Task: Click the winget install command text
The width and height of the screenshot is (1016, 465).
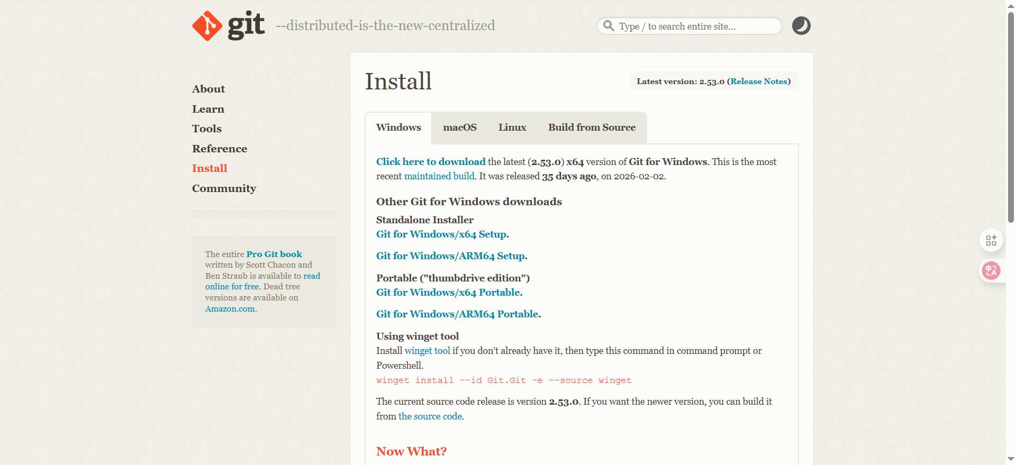Action: pyautogui.click(x=504, y=380)
